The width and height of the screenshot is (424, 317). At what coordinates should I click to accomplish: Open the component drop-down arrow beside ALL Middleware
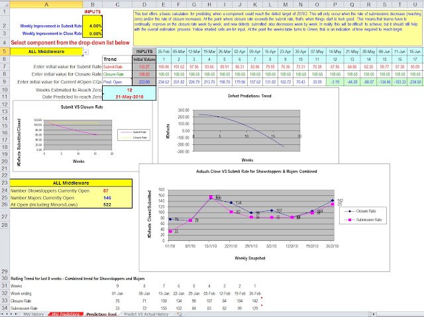[x=85, y=52]
